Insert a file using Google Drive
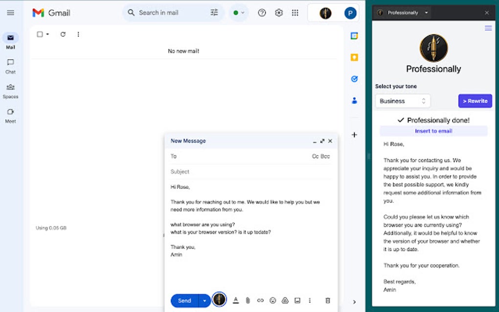This screenshot has height=312, width=499. click(x=285, y=300)
